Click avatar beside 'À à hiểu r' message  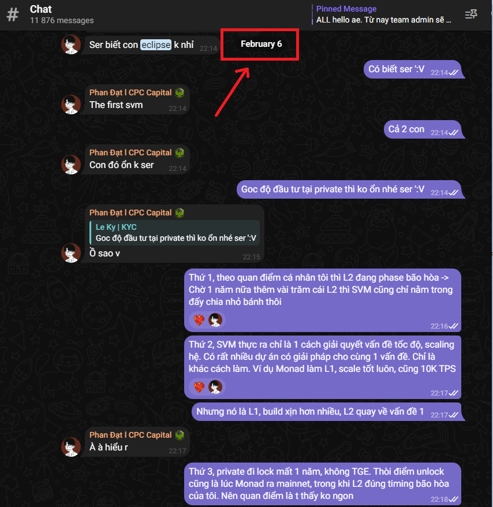point(71,447)
